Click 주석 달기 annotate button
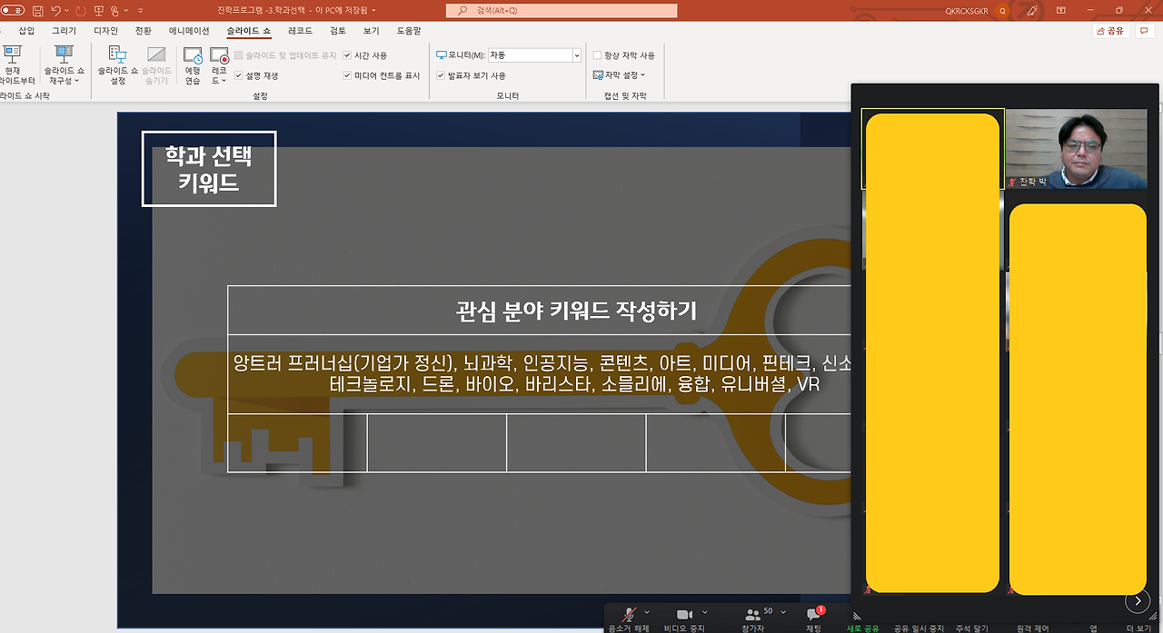The height and width of the screenshot is (633, 1163). pyautogui.click(x=971, y=628)
